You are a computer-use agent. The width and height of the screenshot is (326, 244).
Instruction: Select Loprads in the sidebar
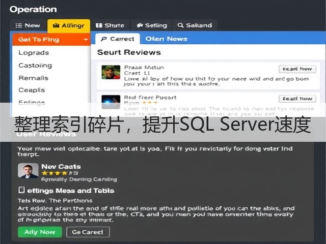(x=34, y=53)
